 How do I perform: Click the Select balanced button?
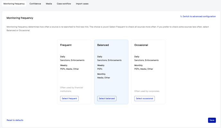point(107,98)
